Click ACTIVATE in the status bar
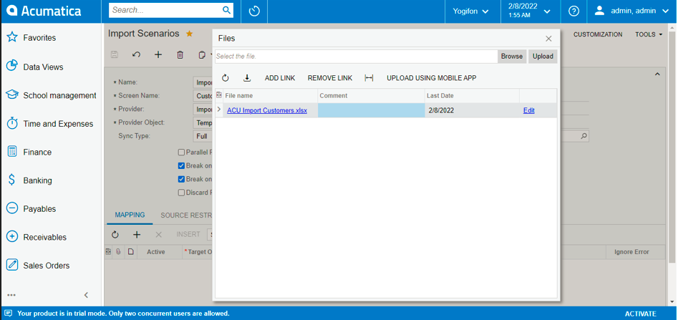The width and height of the screenshot is (678, 320). (x=640, y=314)
